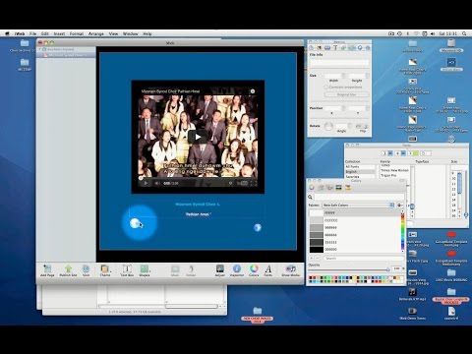Click the Opacity slider handle
This screenshot has height=354, width=472.
tap(388, 269)
